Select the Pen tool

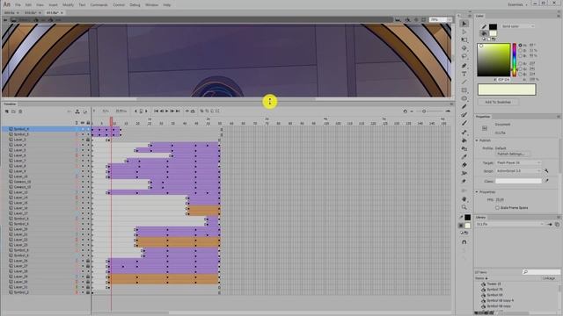464,66
